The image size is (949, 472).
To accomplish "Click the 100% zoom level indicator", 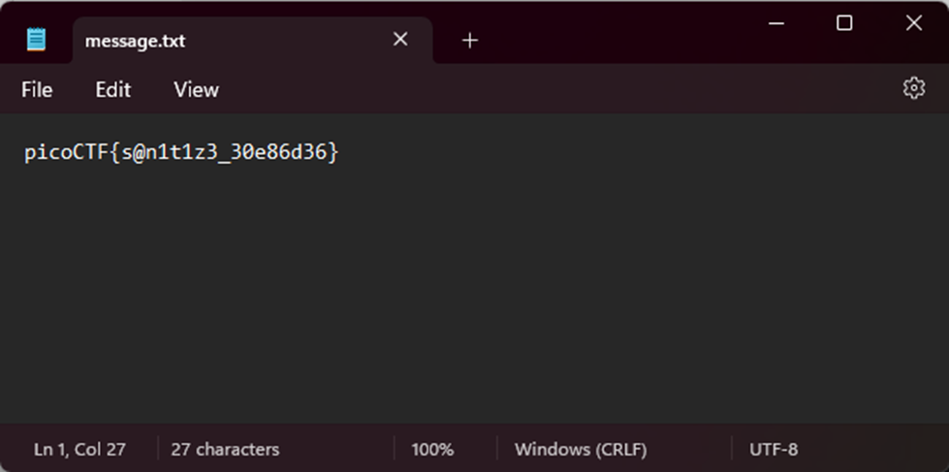I will pyautogui.click(x=432, y=450).
